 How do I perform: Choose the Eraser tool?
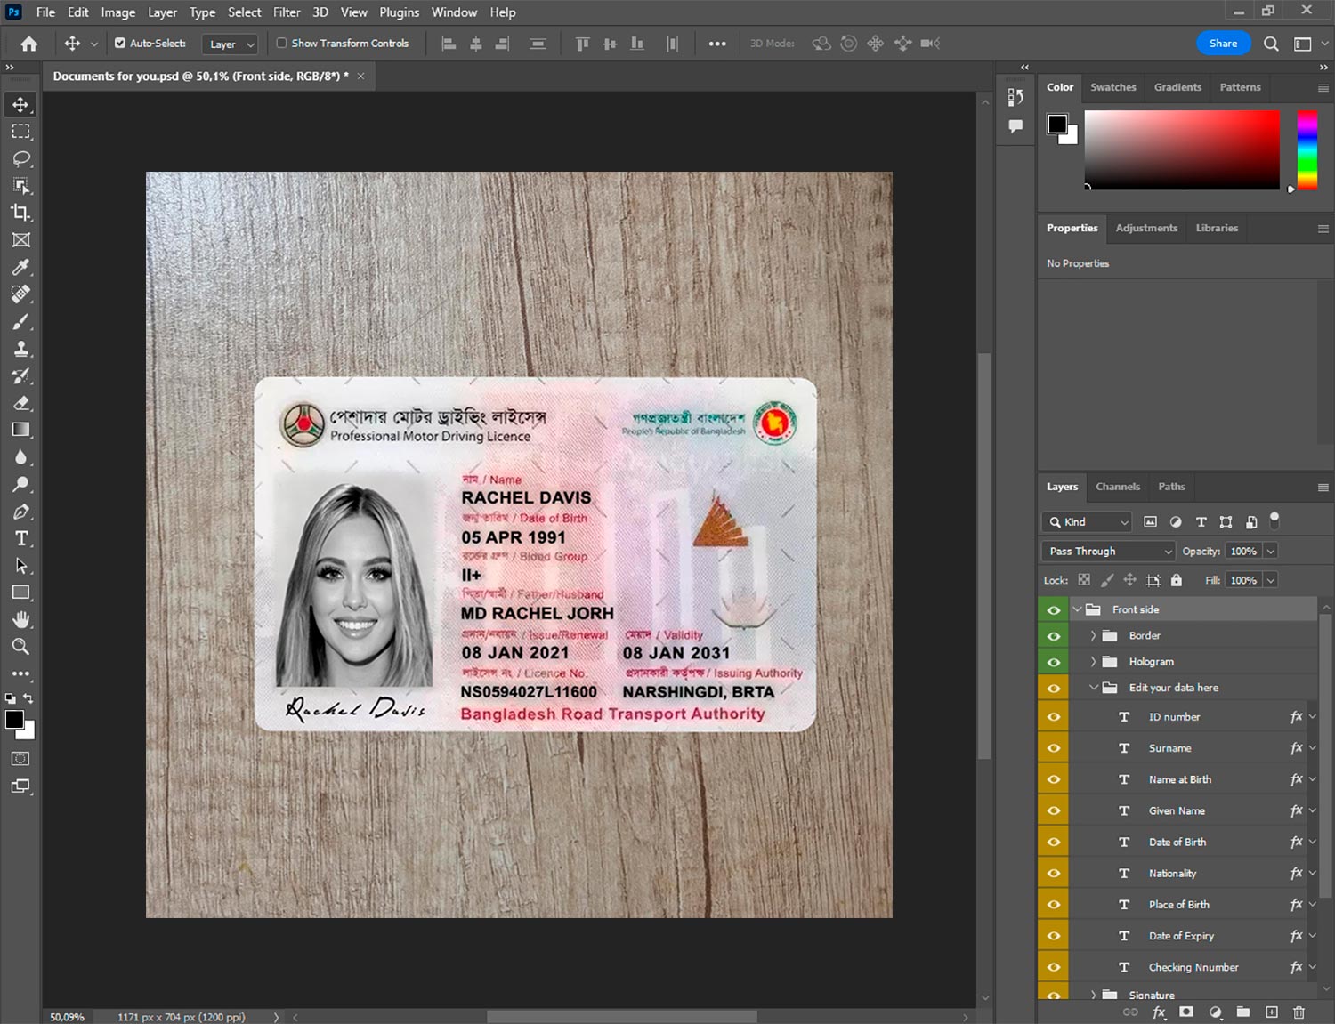(x=20, y=403)
